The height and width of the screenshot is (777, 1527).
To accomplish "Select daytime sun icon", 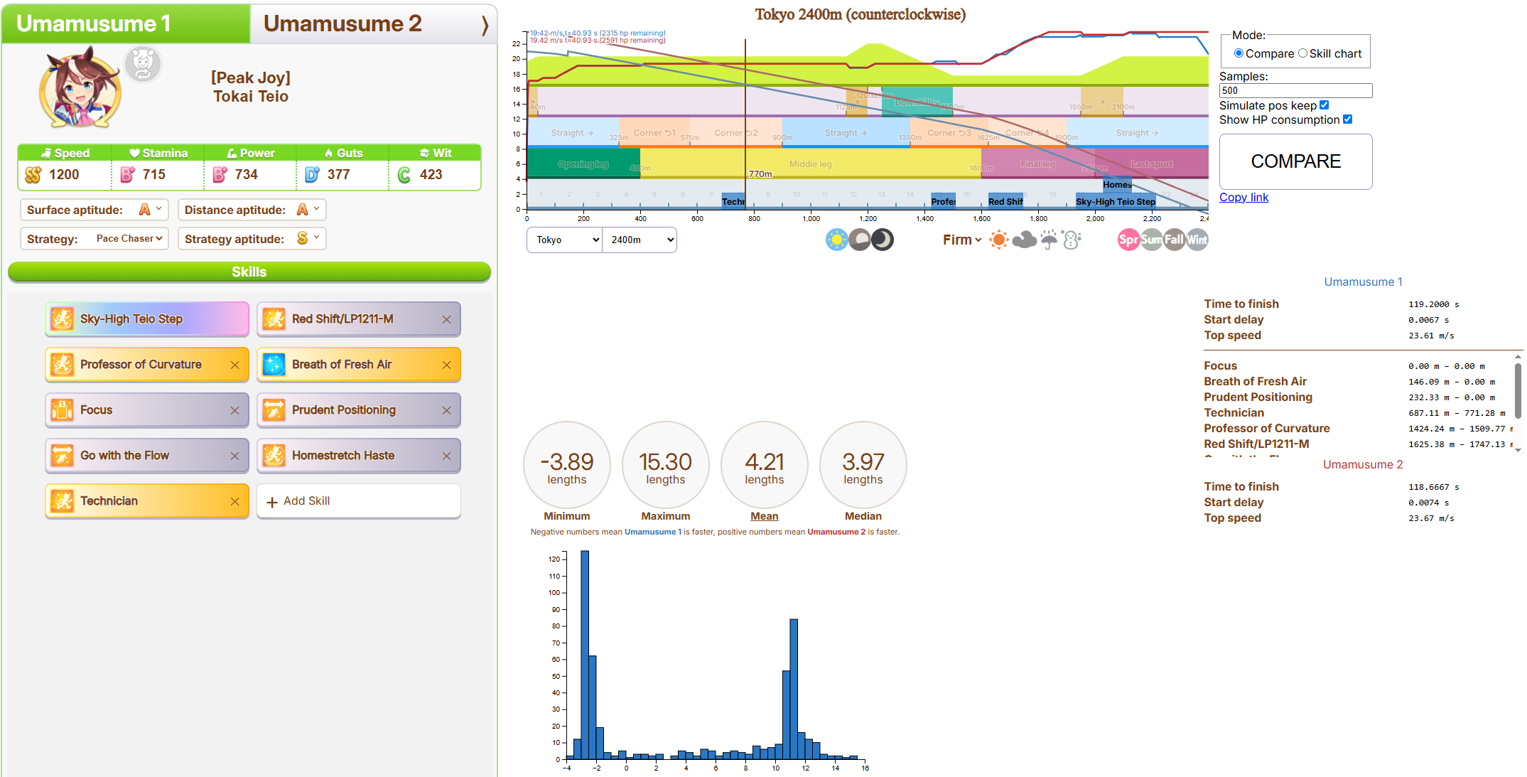I will (837, 240).
